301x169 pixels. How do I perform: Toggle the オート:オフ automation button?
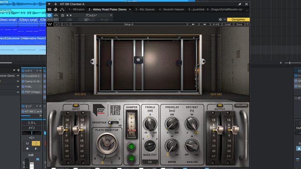(53, 19)
